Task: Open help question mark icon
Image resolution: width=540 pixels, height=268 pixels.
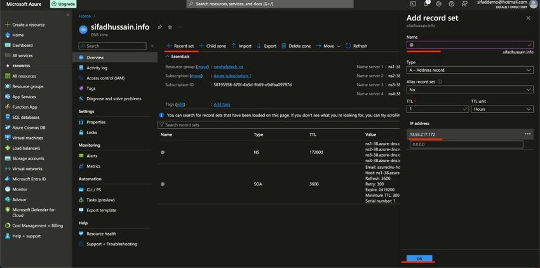Action: pyautogui.click(x=452, y=4)
